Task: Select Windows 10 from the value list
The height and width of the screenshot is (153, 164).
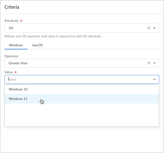Action: [x=82, y=89]
